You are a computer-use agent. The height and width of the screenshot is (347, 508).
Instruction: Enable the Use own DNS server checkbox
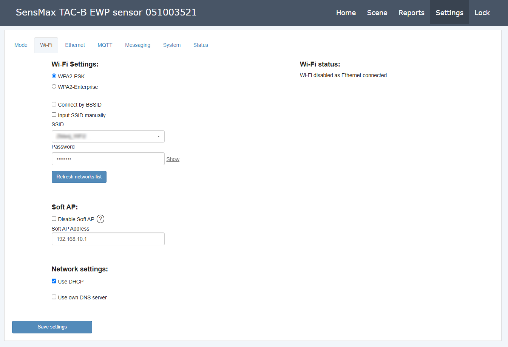click(54, 297)
